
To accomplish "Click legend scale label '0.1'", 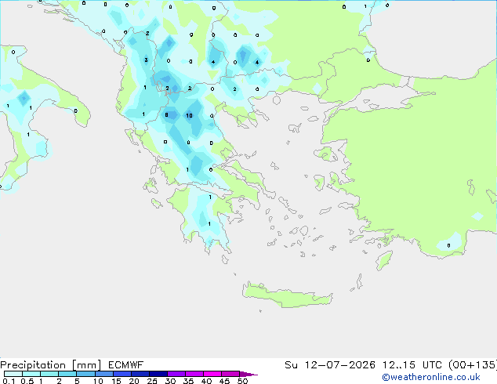I will [x=9, y=381].
